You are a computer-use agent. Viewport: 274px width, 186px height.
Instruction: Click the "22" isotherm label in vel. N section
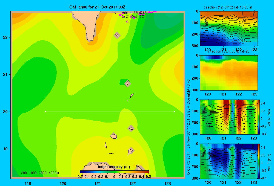coord(244,118)
